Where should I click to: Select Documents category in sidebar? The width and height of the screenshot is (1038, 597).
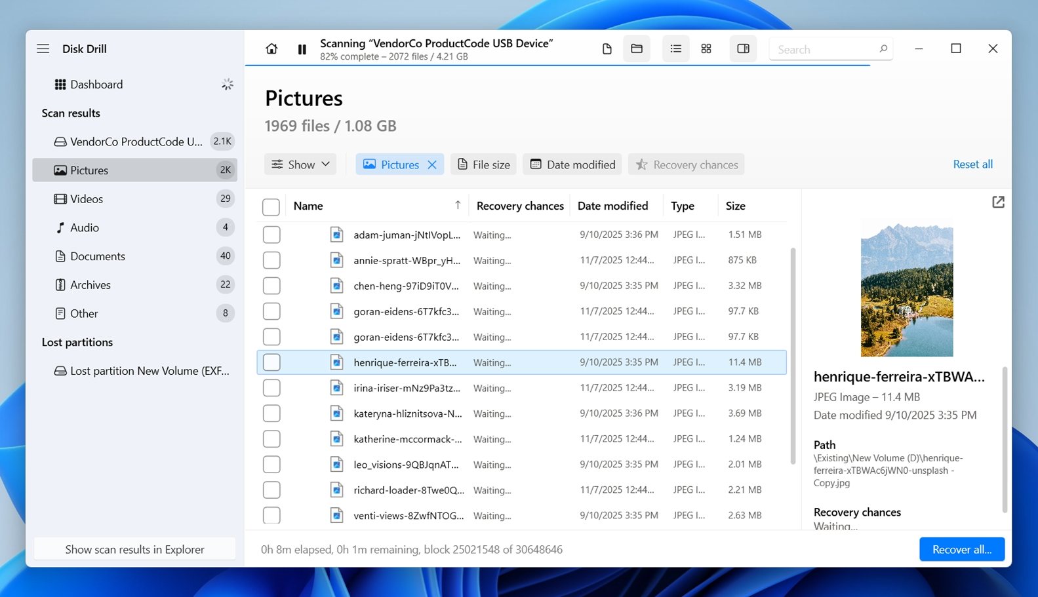pyautogui.click(x=134, y=256)
